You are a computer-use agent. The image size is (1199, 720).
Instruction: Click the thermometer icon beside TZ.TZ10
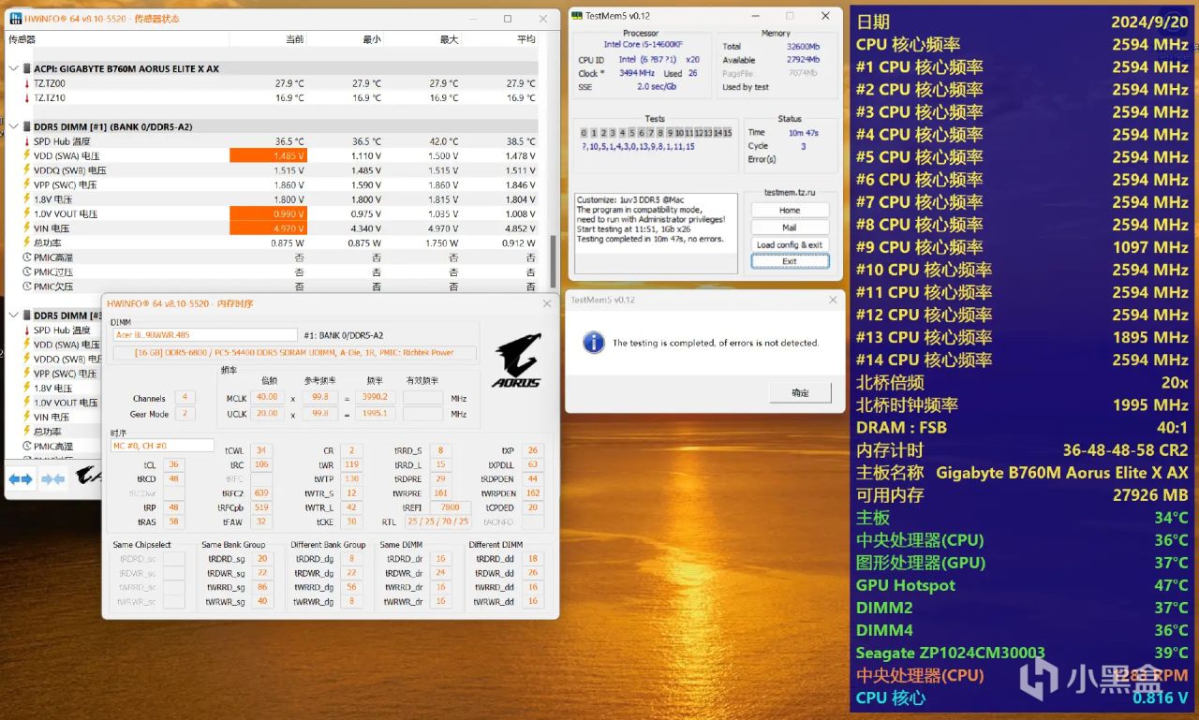(x=26, y=97)
